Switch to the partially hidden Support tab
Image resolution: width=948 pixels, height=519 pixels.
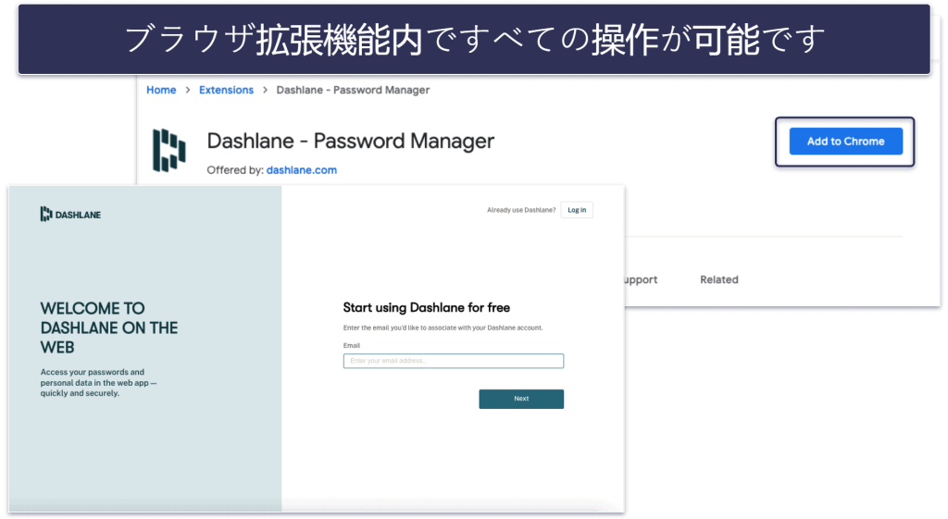tap(641, 279)
